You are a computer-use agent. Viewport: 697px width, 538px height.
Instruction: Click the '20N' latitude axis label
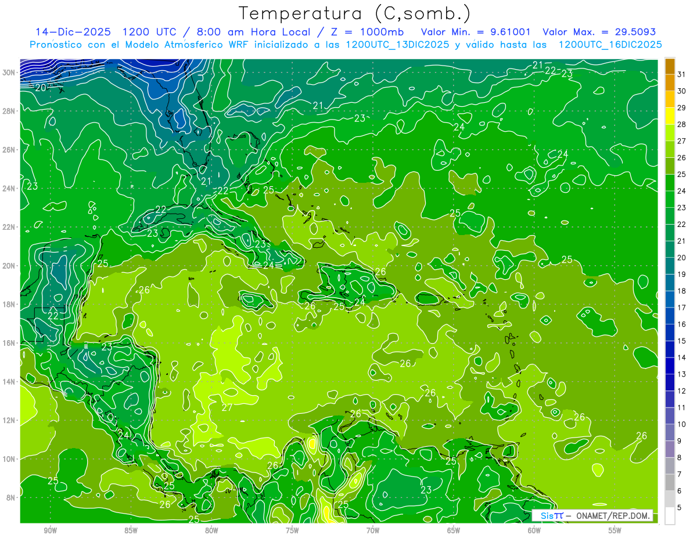10,265
